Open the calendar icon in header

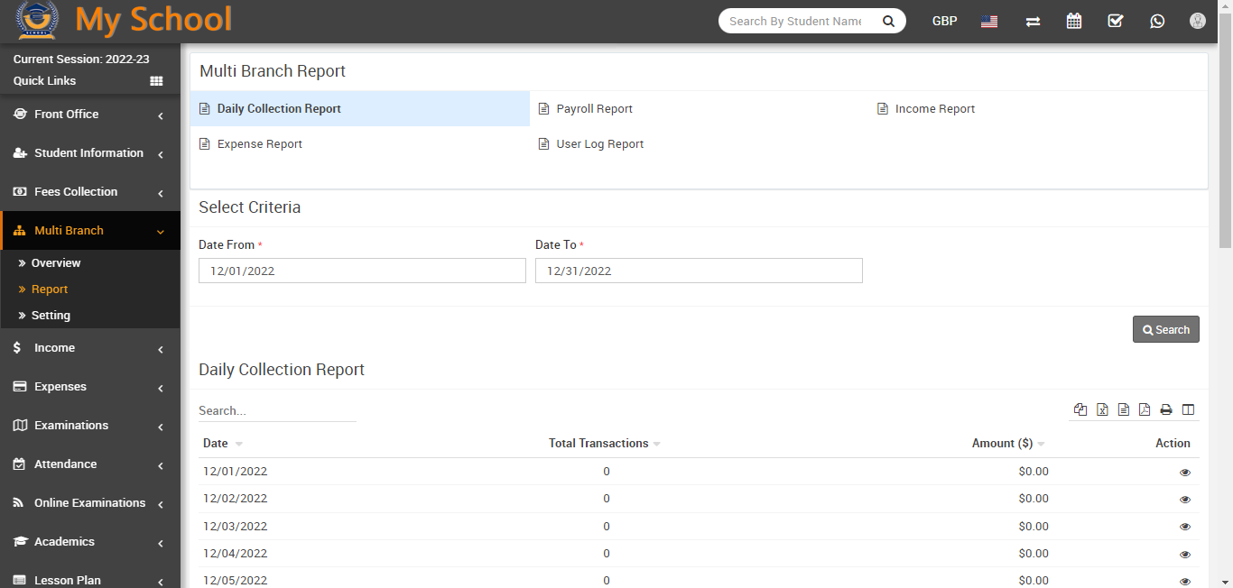point(1074,21)
